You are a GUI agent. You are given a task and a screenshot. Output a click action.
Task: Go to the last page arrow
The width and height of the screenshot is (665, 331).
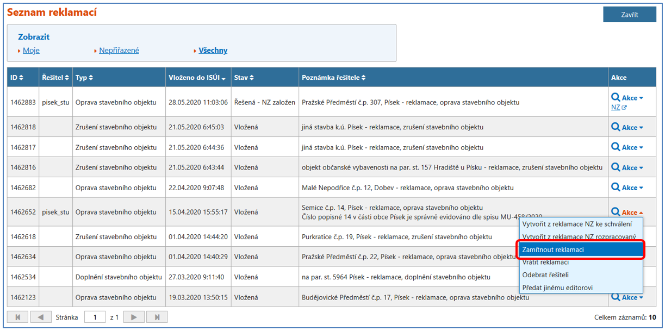(x=157, y=317)
